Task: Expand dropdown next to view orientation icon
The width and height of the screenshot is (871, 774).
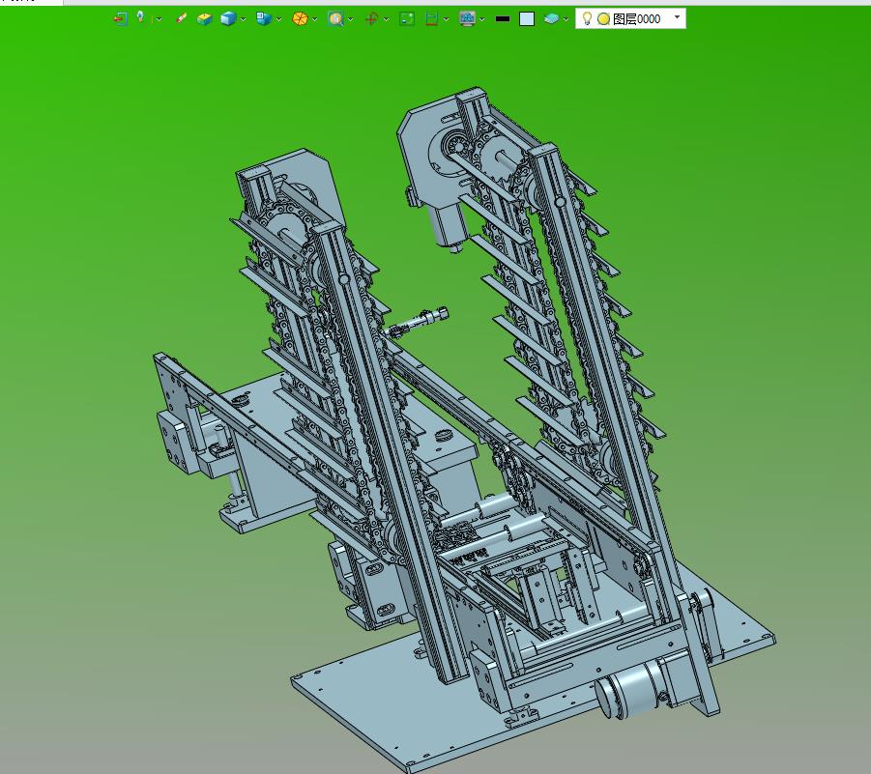Action: pyautogui.click(x=278, y=19)
